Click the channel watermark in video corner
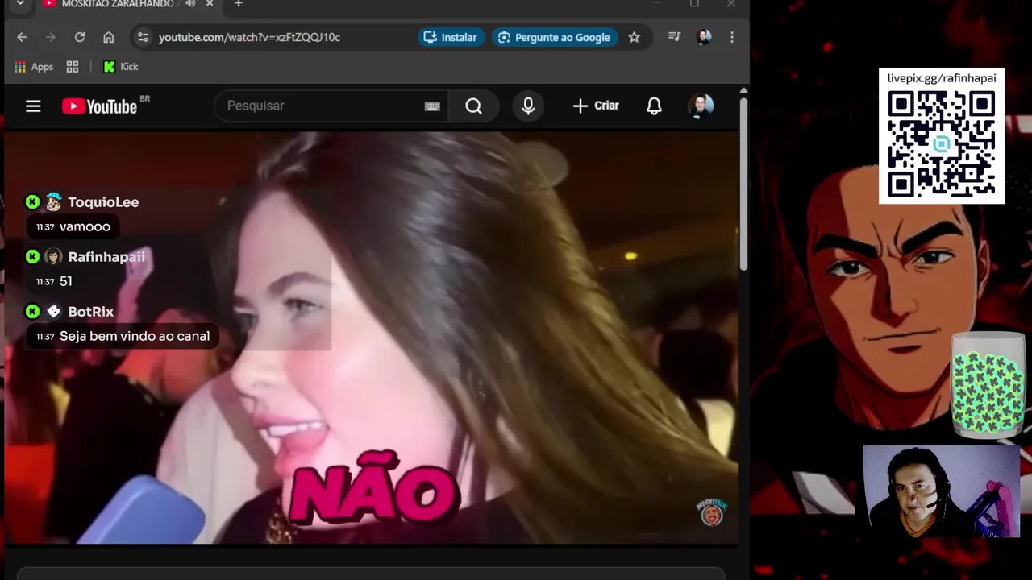The image size is (1032, 580). pos(711,512)
